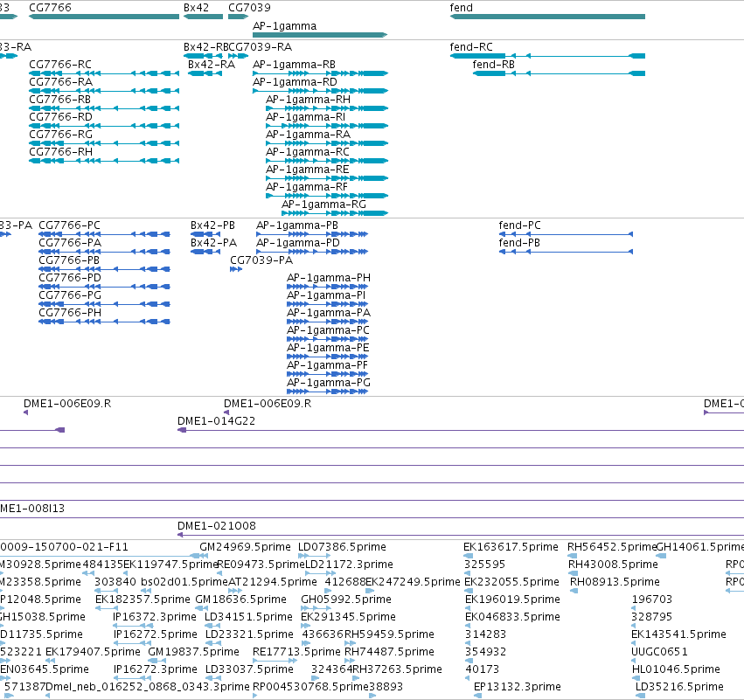Select the Bx42-PA protein label
The width and height of the screenshot is (744, 700).
[213, 243]
